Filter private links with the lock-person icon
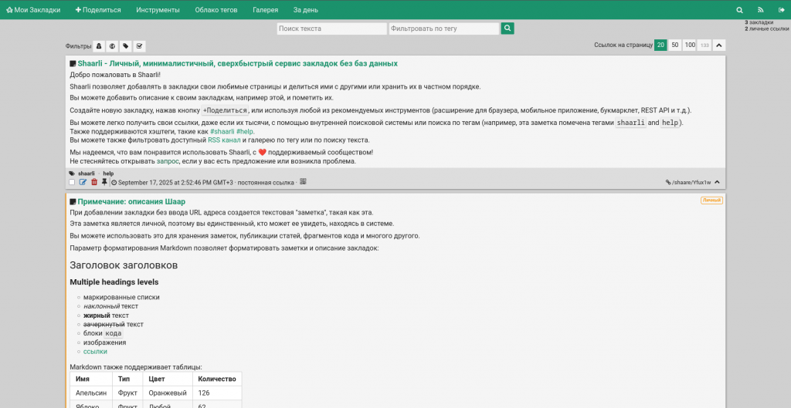The image size is (791, 408). point(99,46)
